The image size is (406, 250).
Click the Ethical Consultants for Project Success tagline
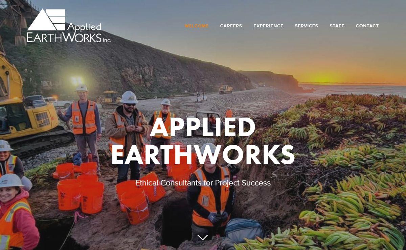coord(203,183)
